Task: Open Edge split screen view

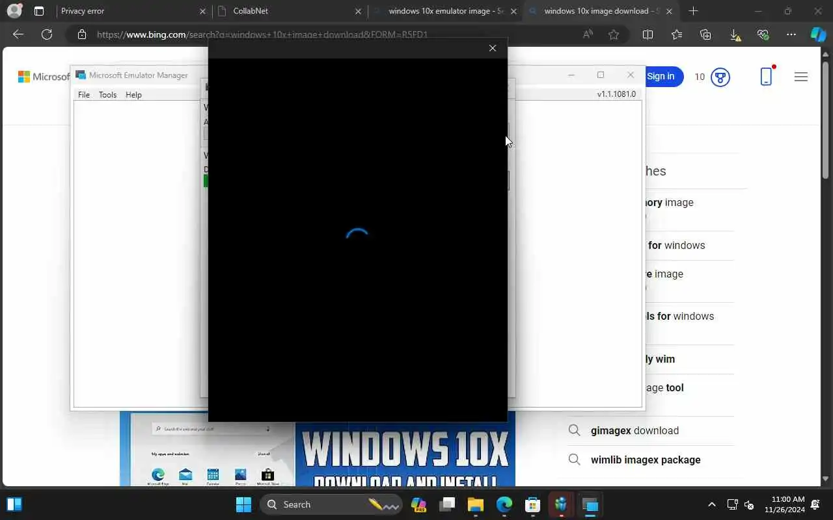Action: [x=648, y=34]
